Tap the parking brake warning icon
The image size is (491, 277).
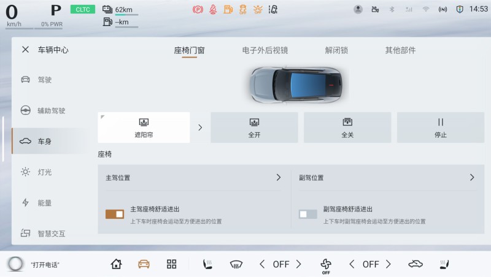pos(198,10)
